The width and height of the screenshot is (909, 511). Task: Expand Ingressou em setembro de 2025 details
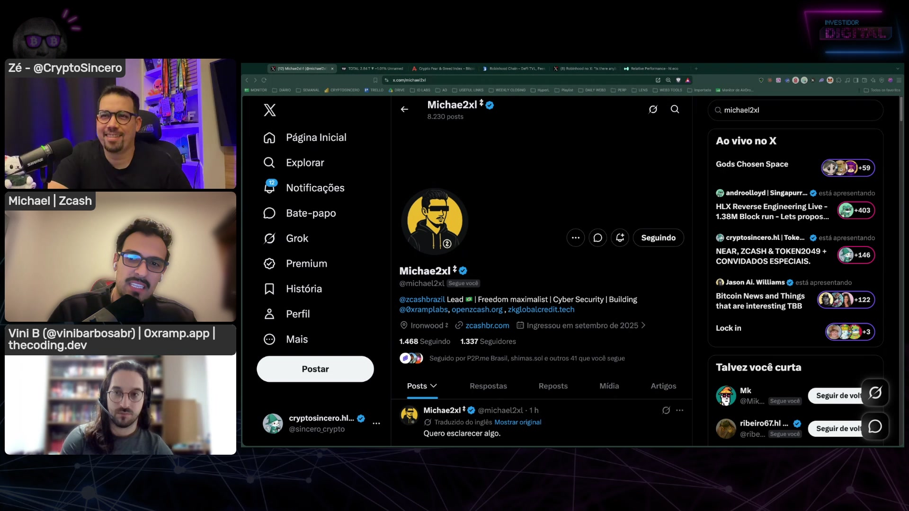tap(581, 326)
